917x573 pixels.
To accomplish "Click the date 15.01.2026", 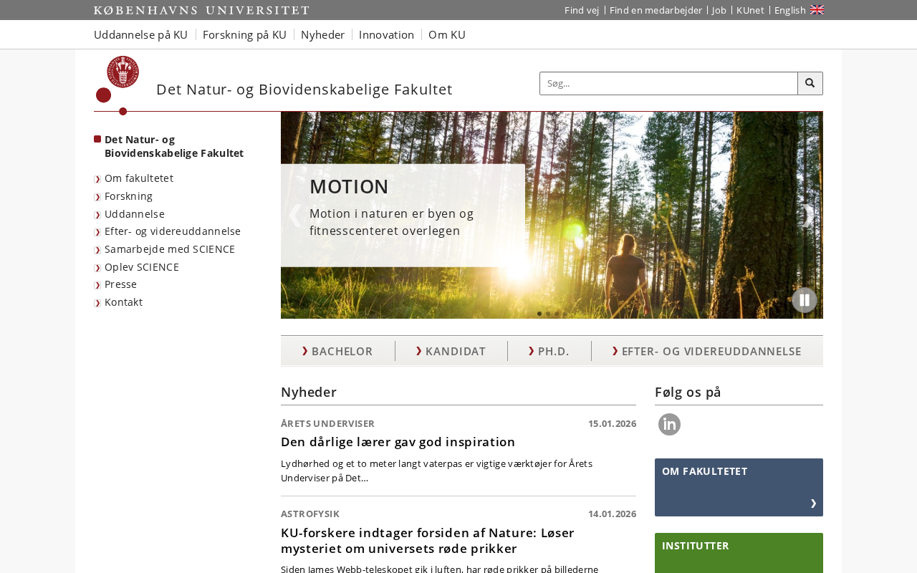I will coord(612,423).
